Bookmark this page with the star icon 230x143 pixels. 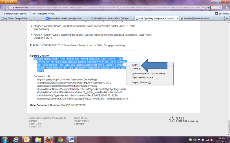pyautogui.click(x=214, y=8)
